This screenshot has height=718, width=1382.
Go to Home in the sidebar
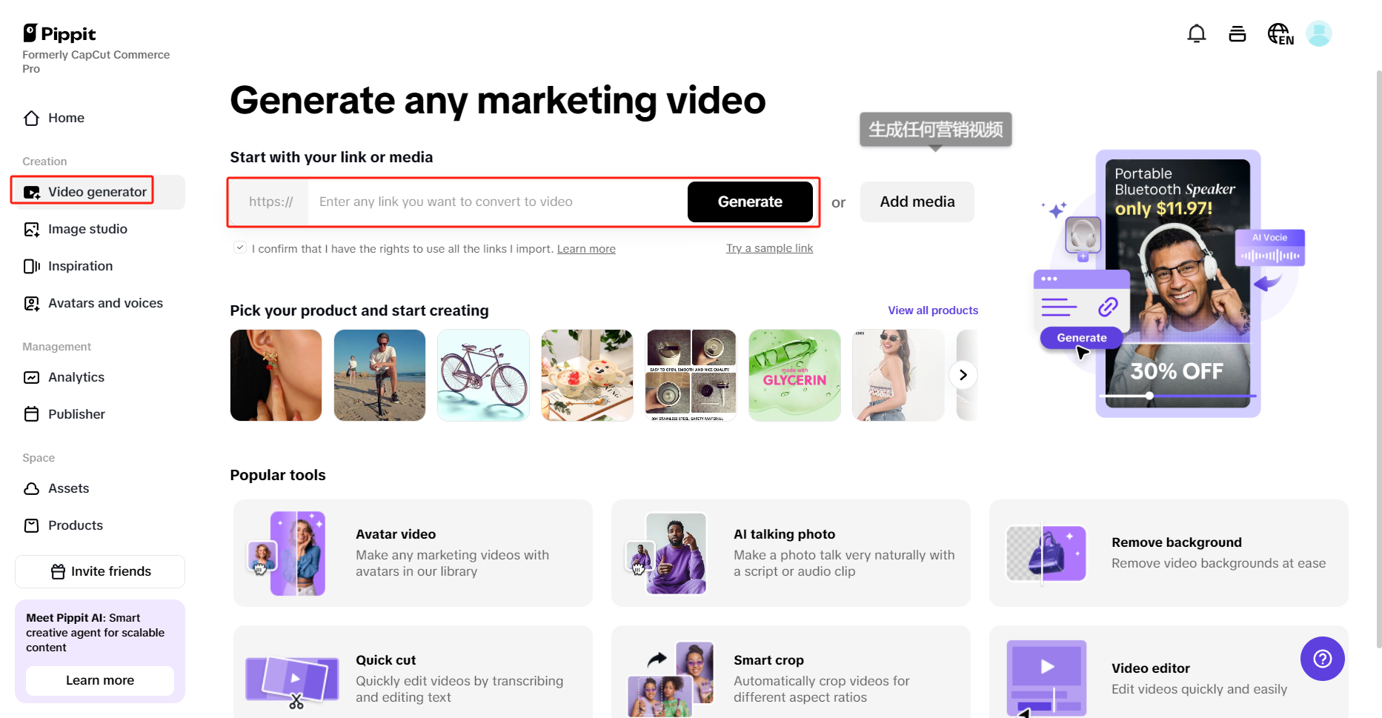(x=66, y=118)
